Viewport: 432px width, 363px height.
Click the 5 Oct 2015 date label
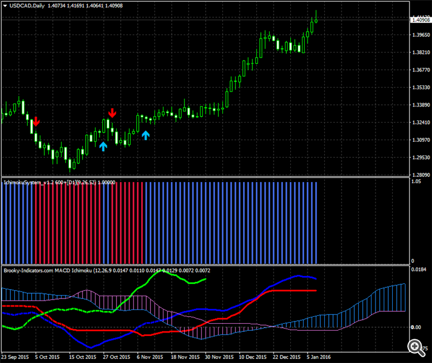point(47,357)
